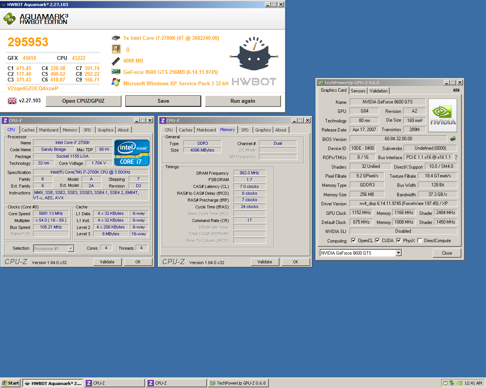486x388 pixels.
Task: Click the graphics card icon beside GeForce 8600
Action: click(116, 72)
